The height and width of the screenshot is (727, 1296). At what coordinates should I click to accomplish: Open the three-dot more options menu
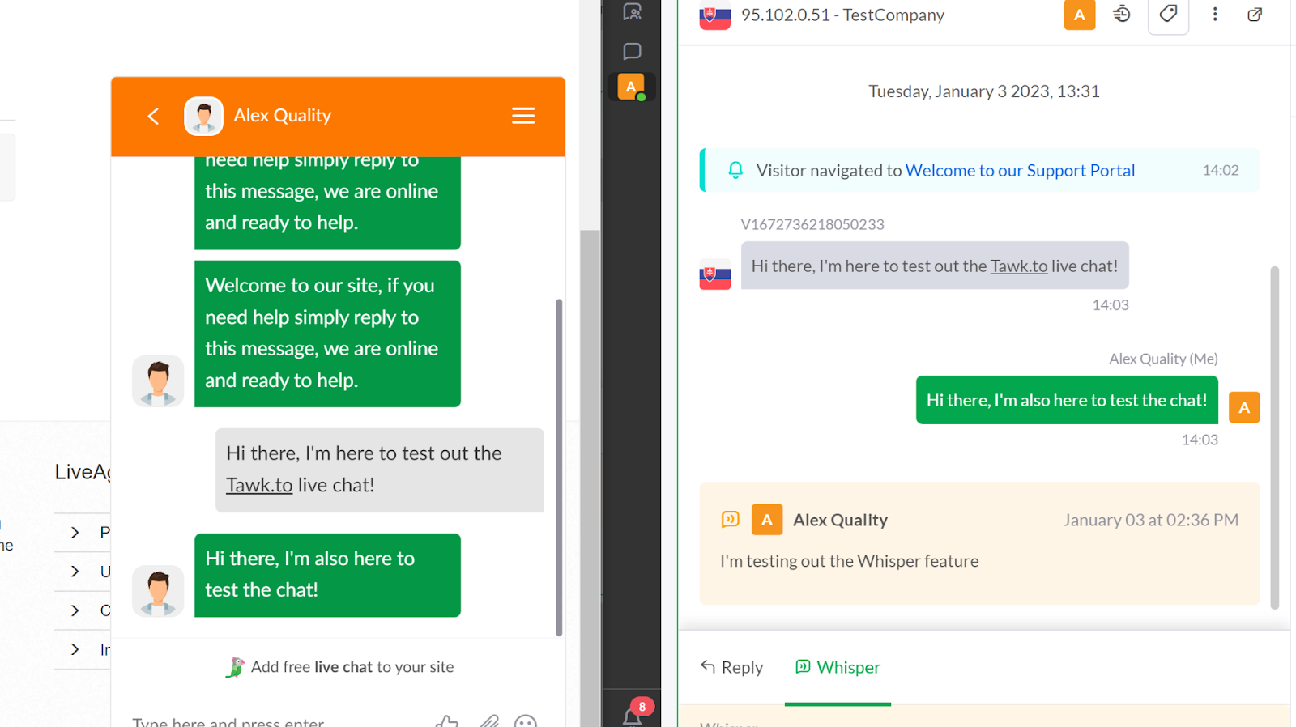point(1214,15)
